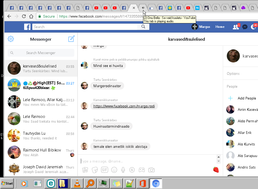The height and width of the screenshot is (189, 258).
Task: Open ESET icon in the taskbar
Action: 51,183
